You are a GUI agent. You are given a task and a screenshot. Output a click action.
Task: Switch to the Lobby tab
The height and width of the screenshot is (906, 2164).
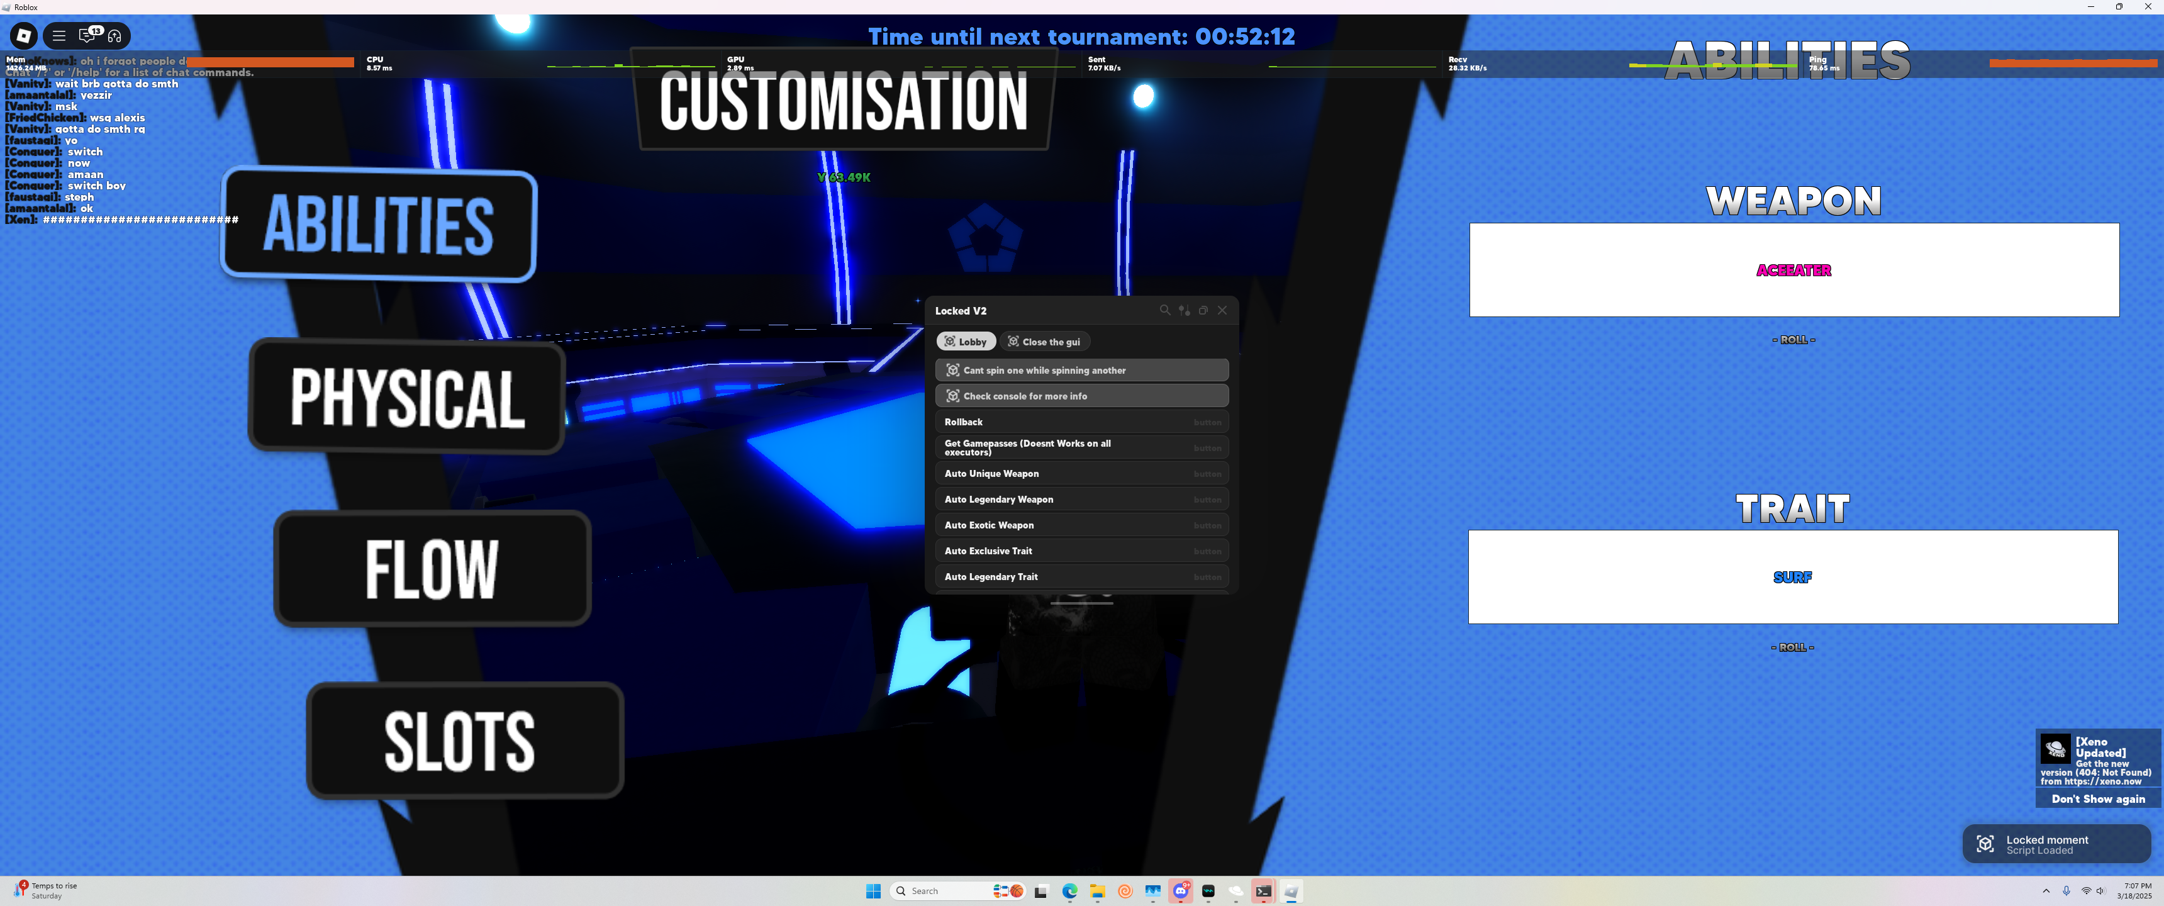pos(966,341)
